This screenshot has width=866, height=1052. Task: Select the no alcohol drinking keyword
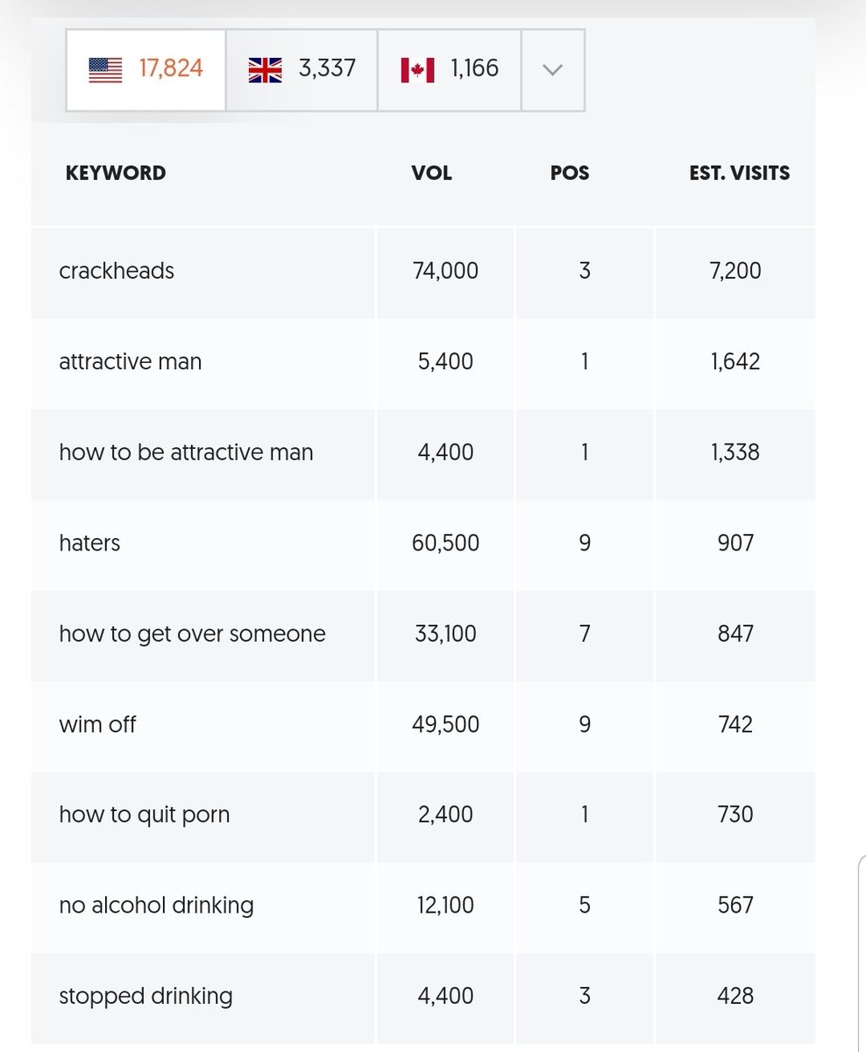click(x=156, y=905)
